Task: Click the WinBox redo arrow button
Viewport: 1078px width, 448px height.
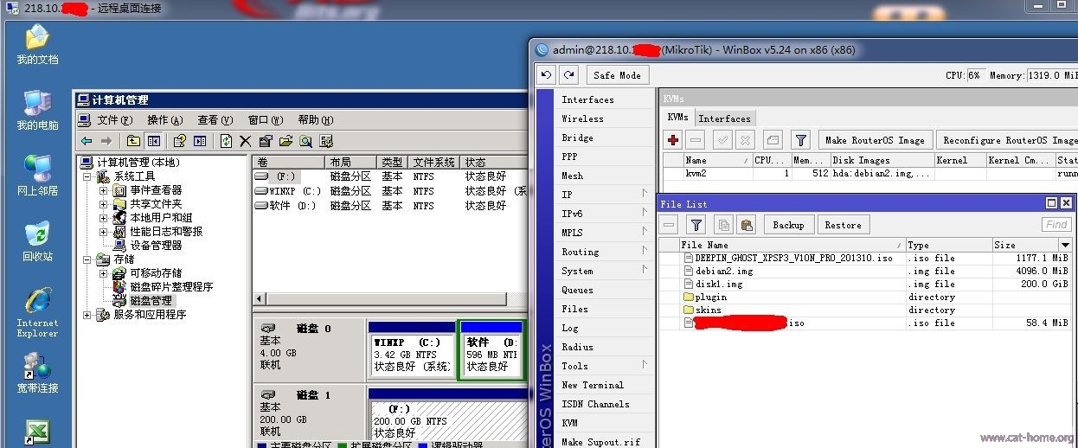Action: [568, 75]
